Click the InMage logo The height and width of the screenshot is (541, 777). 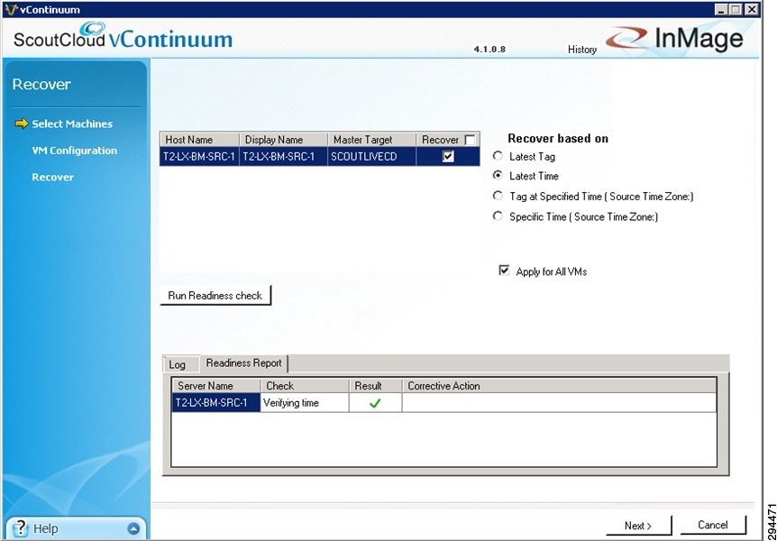(675, 38)
